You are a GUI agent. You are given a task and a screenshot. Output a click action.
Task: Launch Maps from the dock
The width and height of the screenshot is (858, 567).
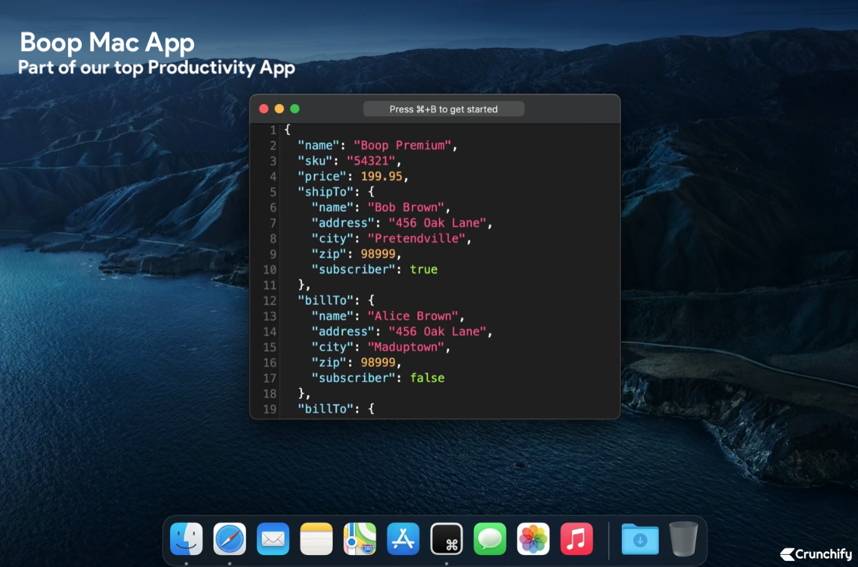[360, 539]
